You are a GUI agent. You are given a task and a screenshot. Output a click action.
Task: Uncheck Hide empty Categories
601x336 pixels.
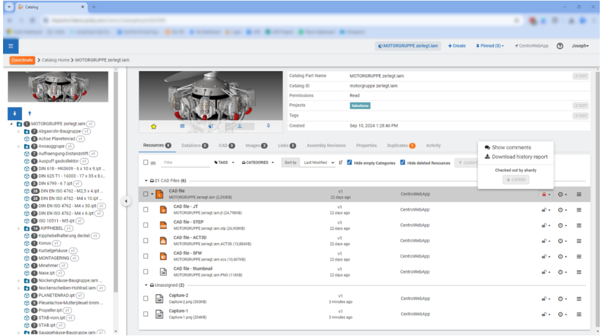[350, 162]
